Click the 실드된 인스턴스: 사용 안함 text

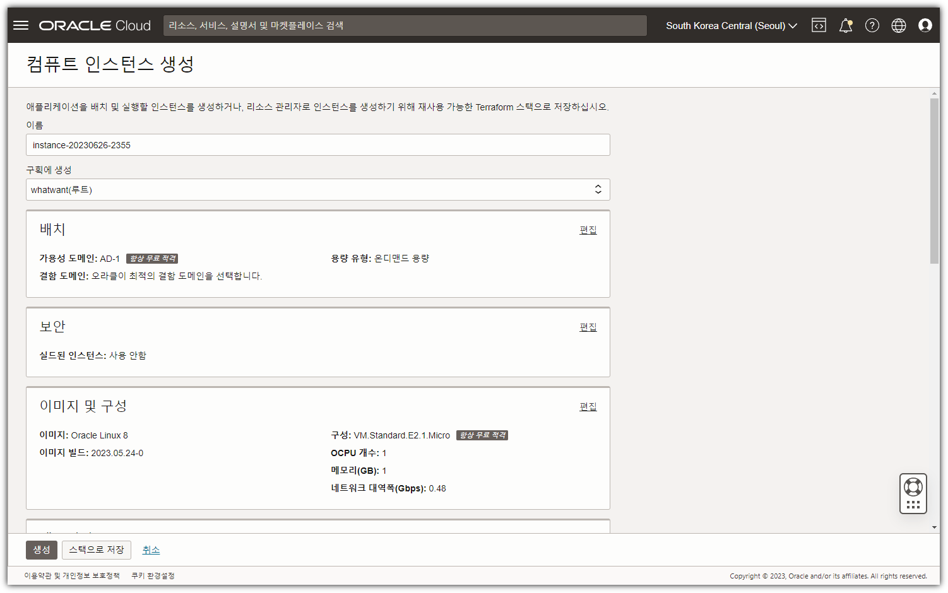(x=93, y=355)
